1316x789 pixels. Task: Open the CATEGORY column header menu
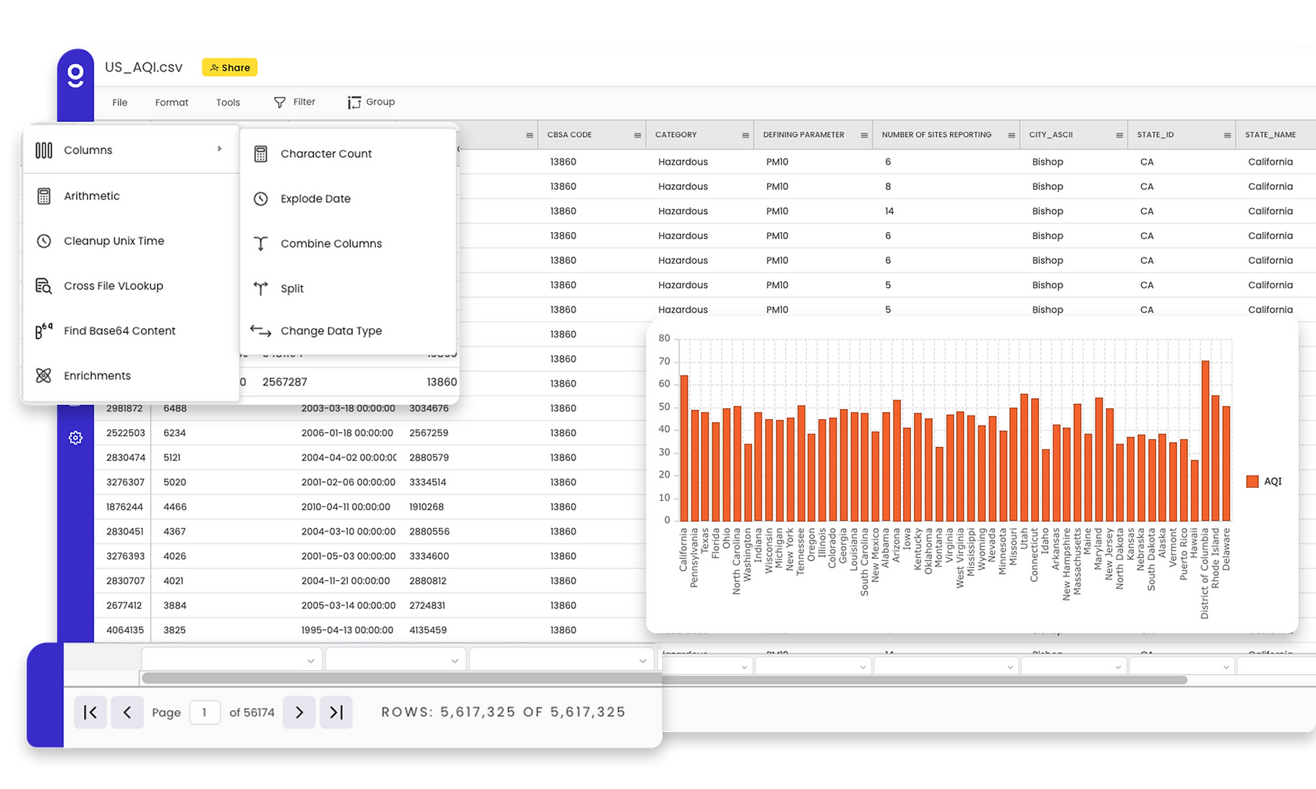745,134
